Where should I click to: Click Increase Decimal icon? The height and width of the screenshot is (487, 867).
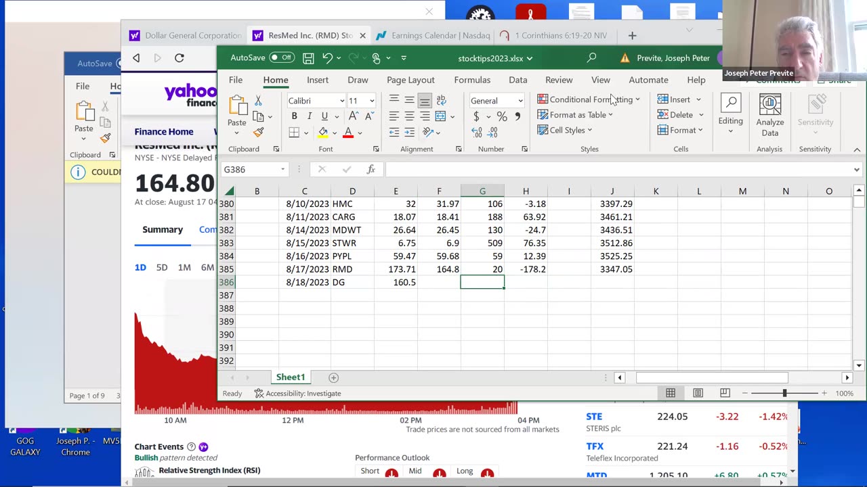tap(476, 133)
